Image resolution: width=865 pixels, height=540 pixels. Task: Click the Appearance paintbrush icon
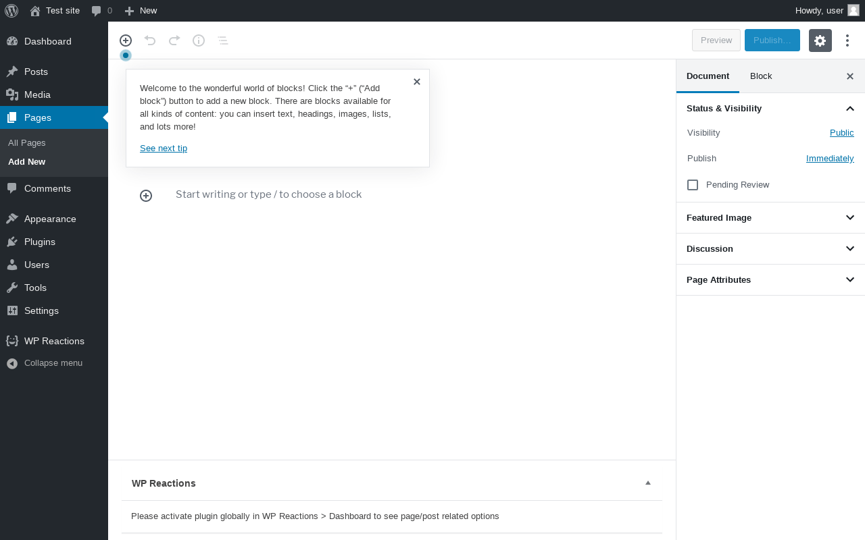(12, 219)
